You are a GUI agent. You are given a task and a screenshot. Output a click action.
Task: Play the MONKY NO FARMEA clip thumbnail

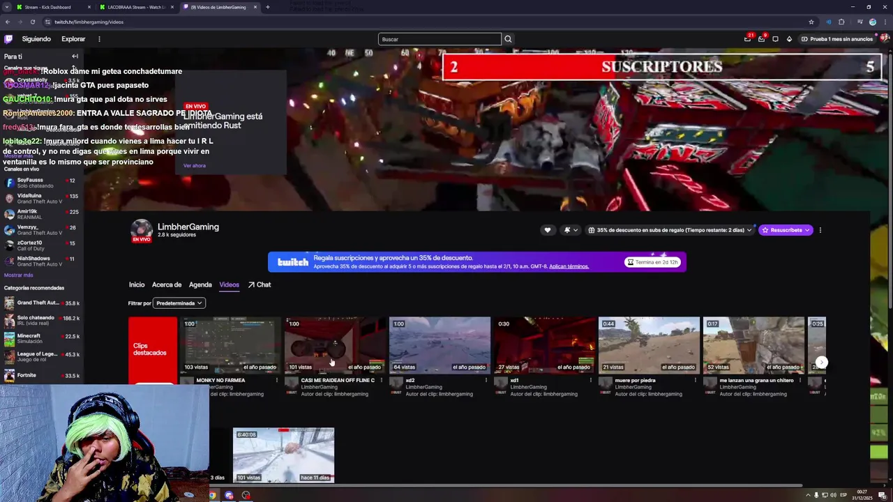coord(230,345)
